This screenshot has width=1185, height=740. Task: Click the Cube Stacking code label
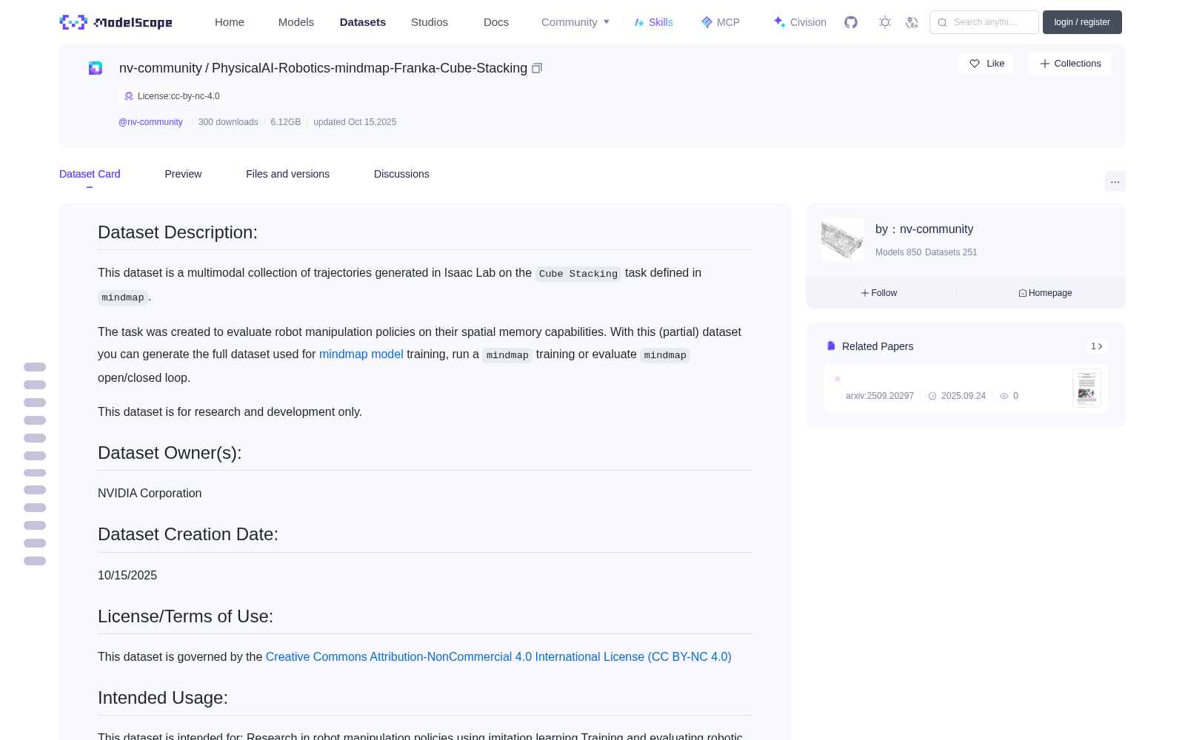[x=578, y=274]
